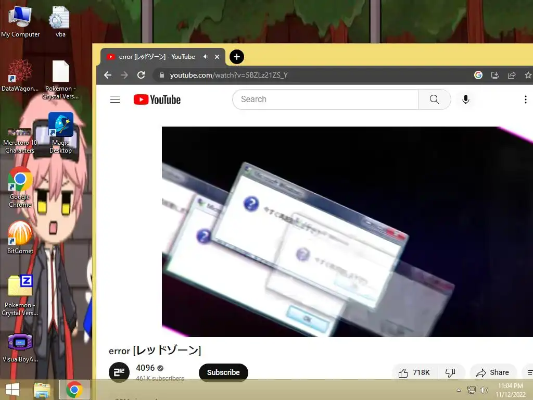Launch Google Chrome from desktop
The image size is (533, 400).
(x=20, y=187)
